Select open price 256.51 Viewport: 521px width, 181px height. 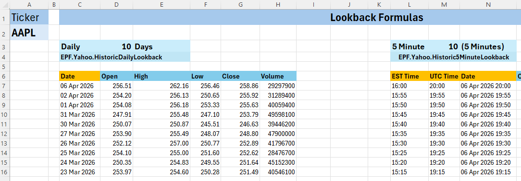tap(117, 86)
